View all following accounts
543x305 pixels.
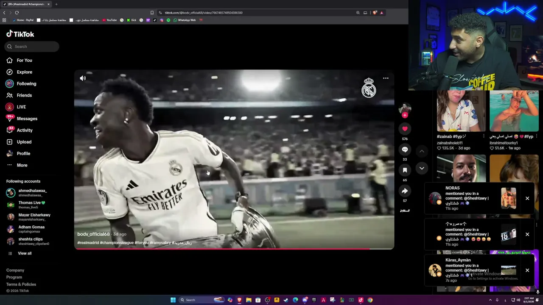pyautogui.click(x=20, y=253)
